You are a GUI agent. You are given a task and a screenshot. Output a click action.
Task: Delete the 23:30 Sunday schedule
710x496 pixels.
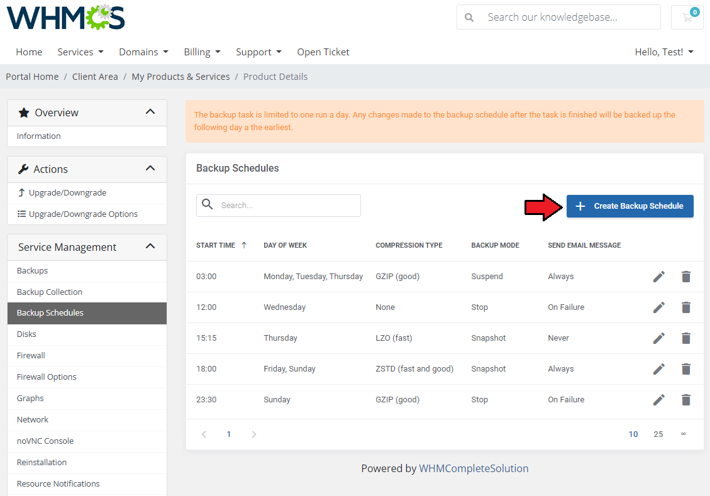686,400
